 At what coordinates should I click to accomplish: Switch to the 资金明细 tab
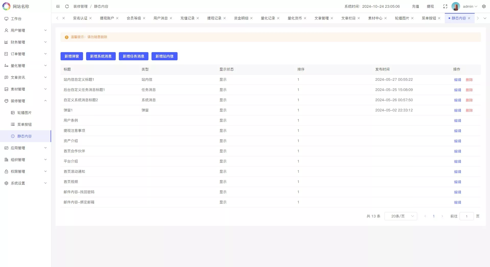240,18
